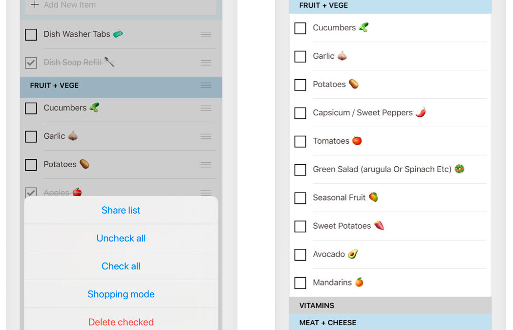Screen dimensions: 513x330
Task: Expand the VITAMINS section header
Action: (390, 306)
